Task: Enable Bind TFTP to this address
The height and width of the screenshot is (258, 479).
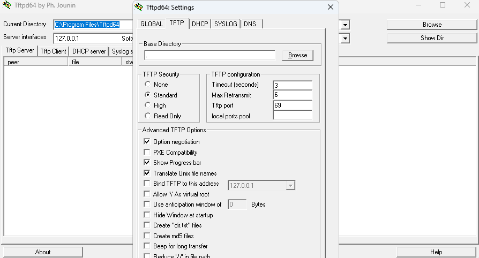Action: [x=147, y=184]
